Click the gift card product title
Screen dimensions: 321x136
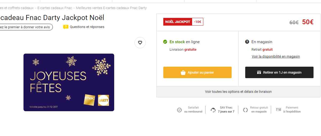pos(52,18)
